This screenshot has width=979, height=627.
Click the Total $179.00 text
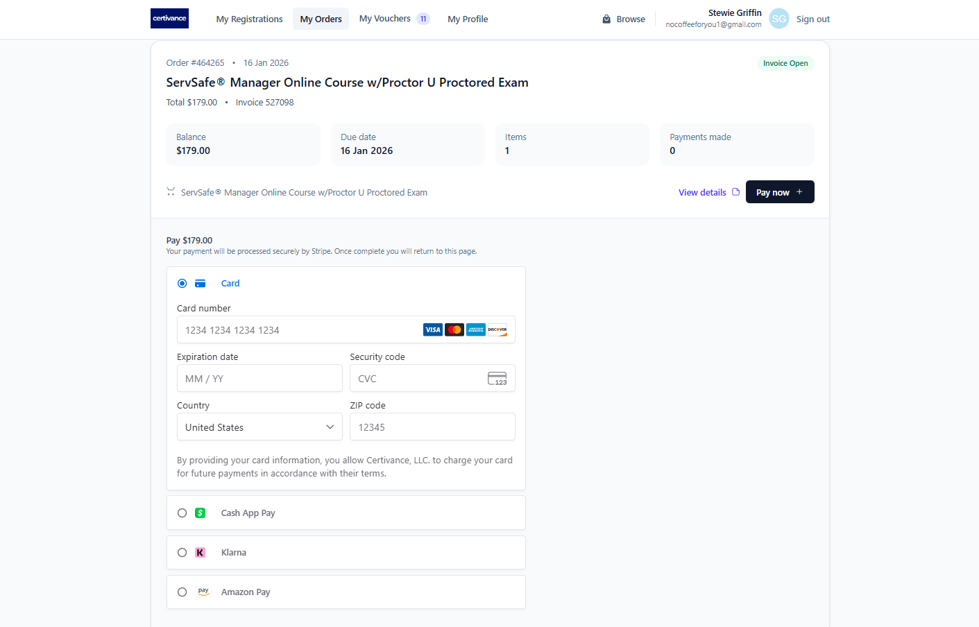[x=191, y=102]
